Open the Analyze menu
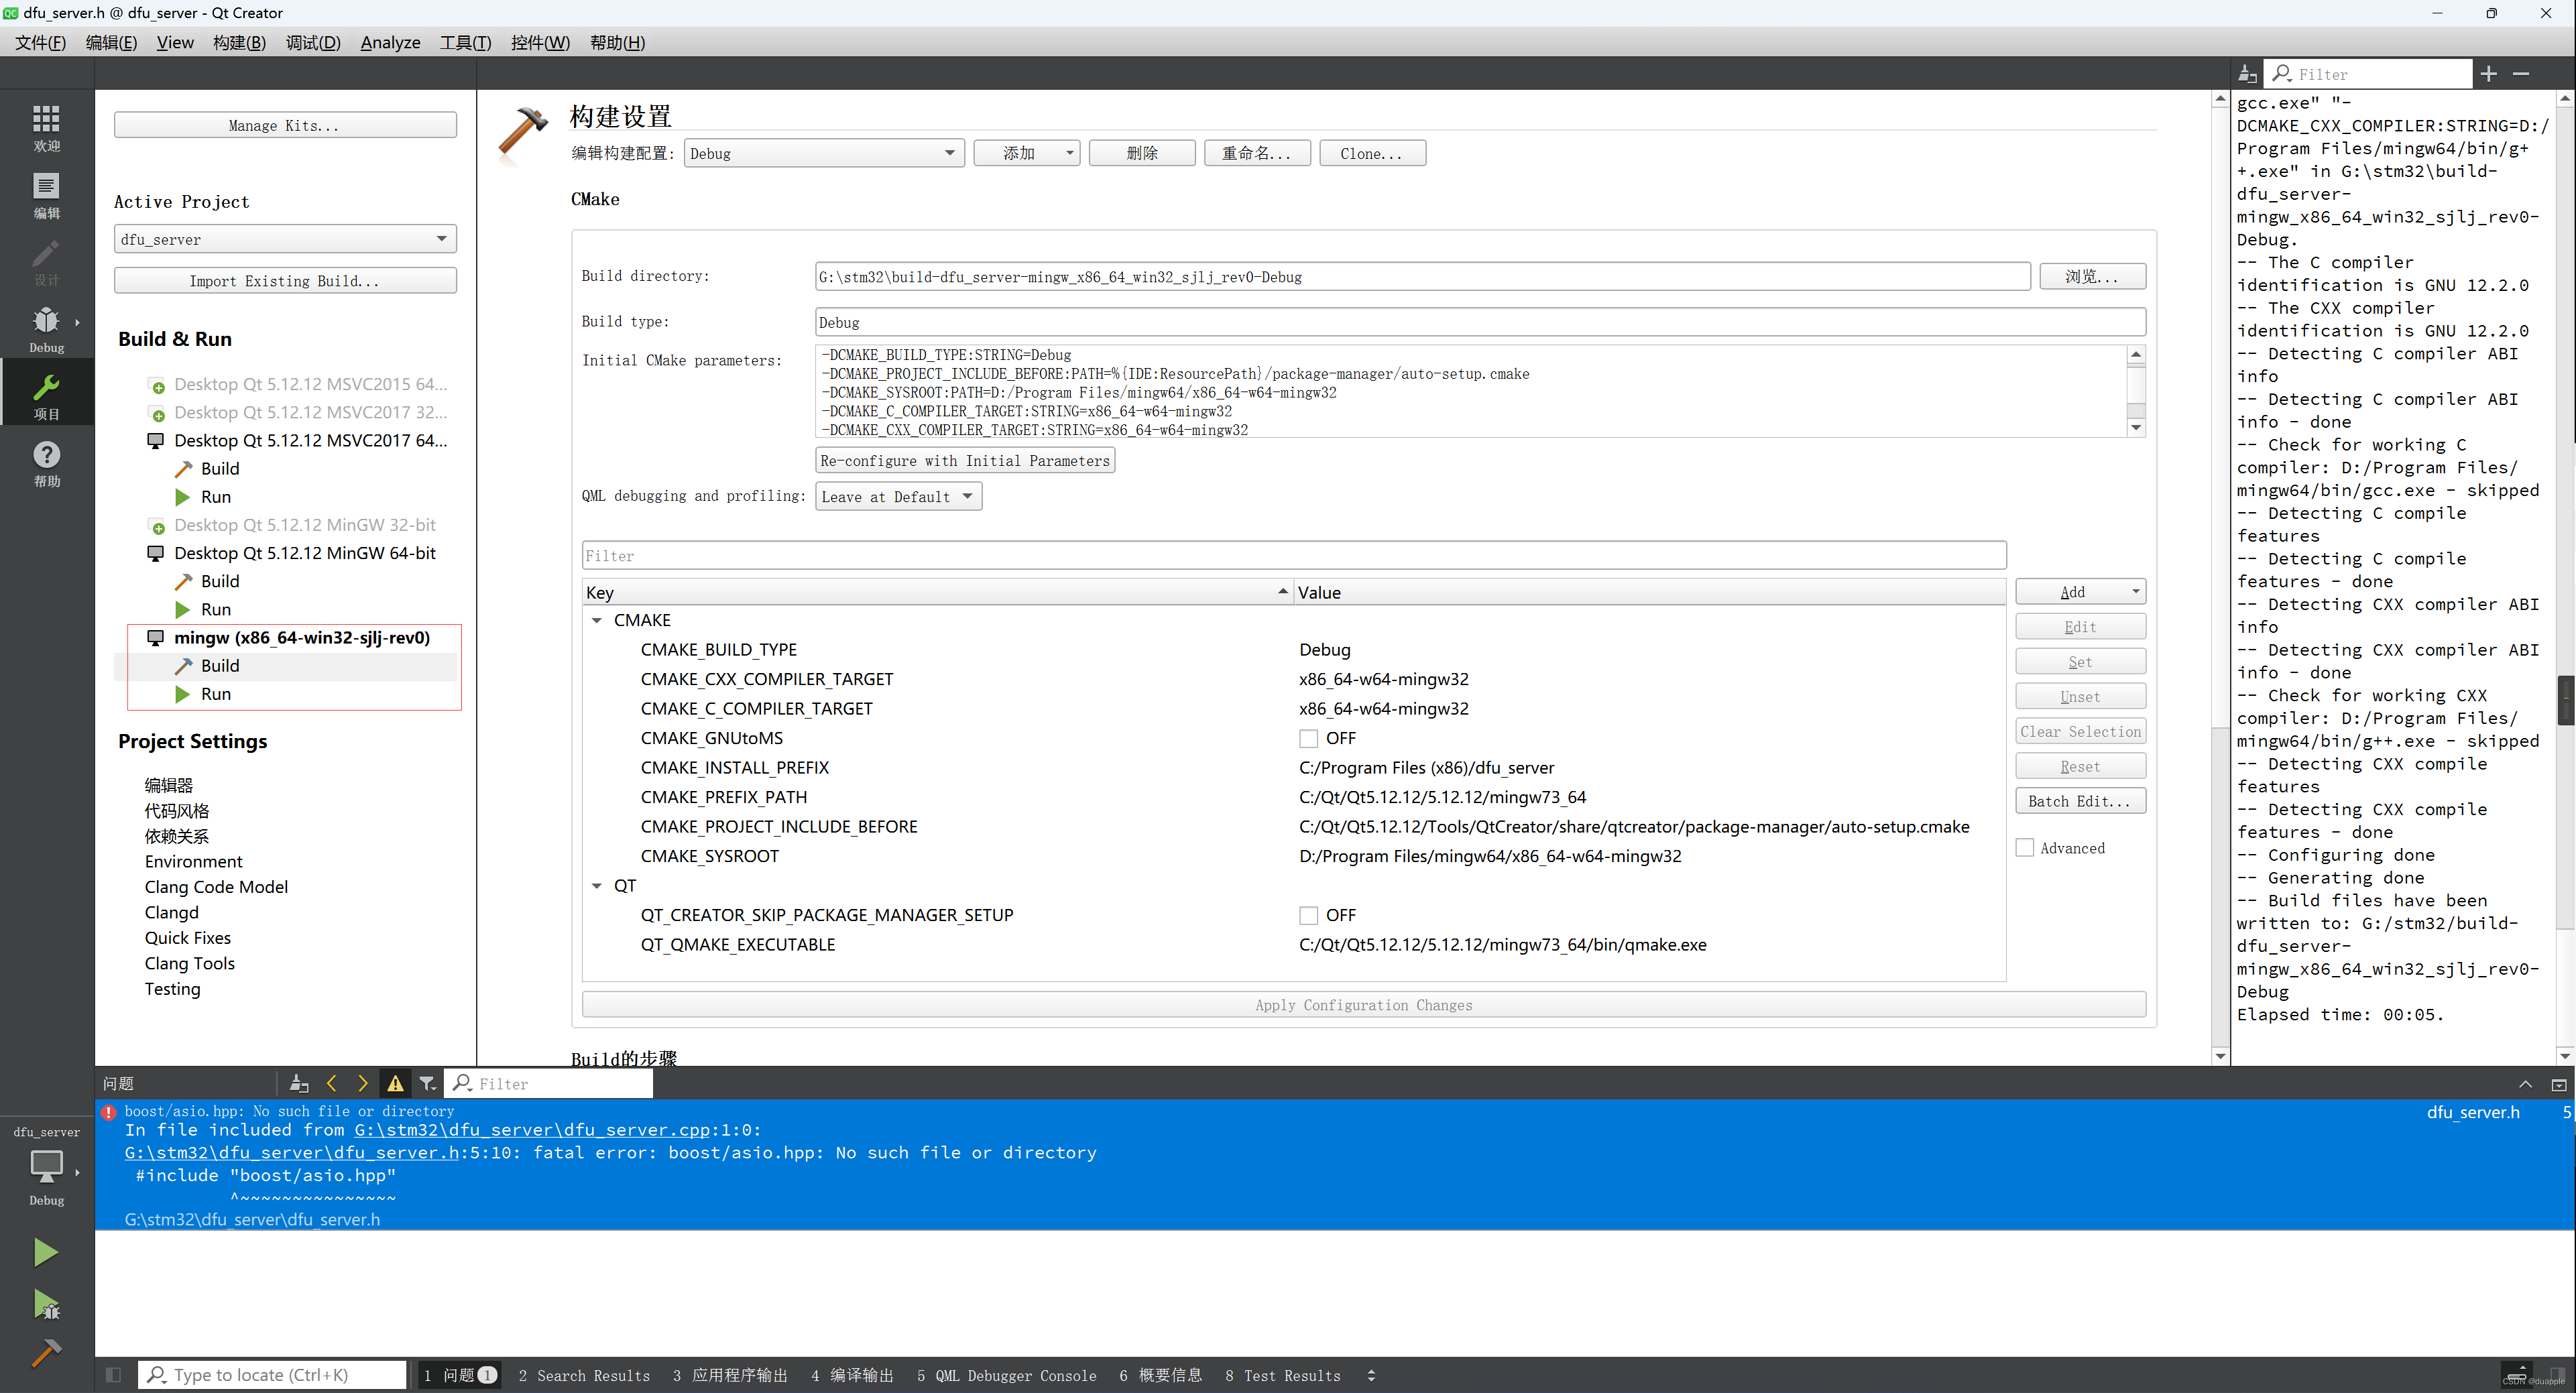The width and height of the screenshot is (2576, 1393). [x=390, y=42]
